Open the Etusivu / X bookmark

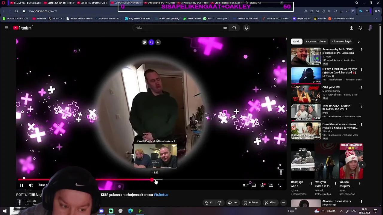[x=56, y=19]
